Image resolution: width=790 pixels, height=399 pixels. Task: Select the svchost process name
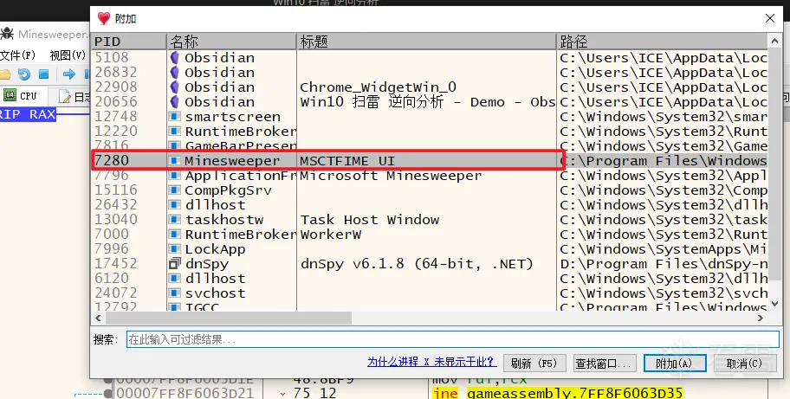click(215, 293)
